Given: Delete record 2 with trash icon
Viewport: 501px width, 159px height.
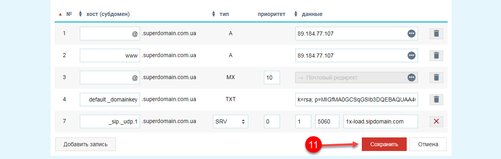Looking at the screenshot, I should [x=436, y=56].
